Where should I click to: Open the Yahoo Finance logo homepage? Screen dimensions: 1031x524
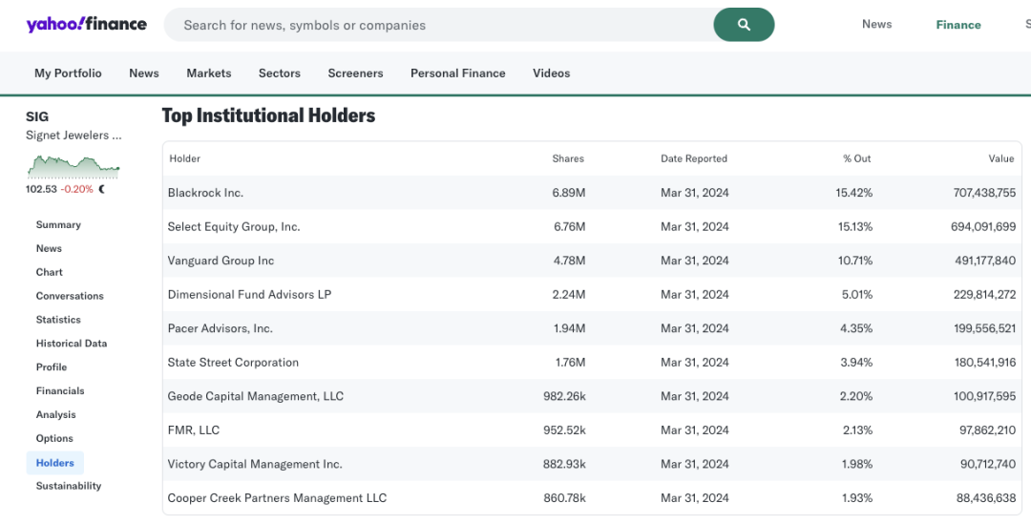click(86, 24)
